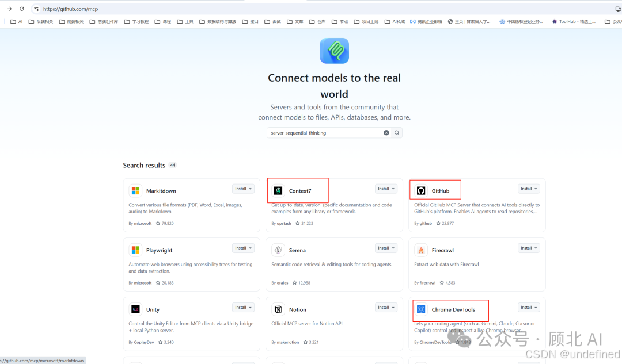Click the github.com/mcp address bar
The height and width of the screenshot is (364, 622).
(x=71, y=9)
